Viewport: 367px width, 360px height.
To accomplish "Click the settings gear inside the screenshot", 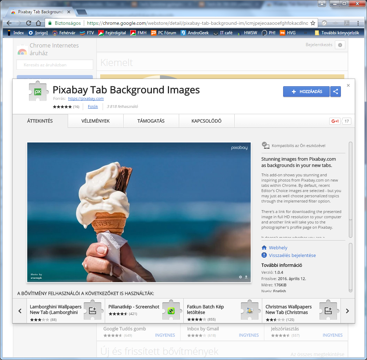I will tap(240, 277).
